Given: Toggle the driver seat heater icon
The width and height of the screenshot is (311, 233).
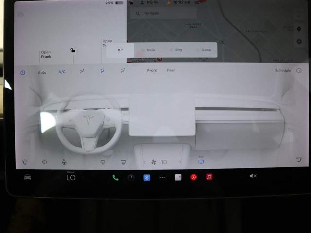Looking at the screenshot, I should [25, 162].
